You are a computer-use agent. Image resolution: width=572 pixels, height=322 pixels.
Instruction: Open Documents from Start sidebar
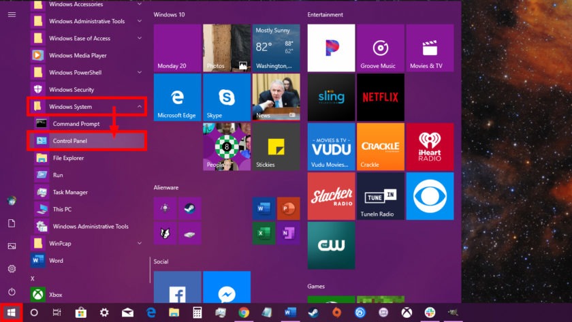pyautogui.click(x=12, y=223)
